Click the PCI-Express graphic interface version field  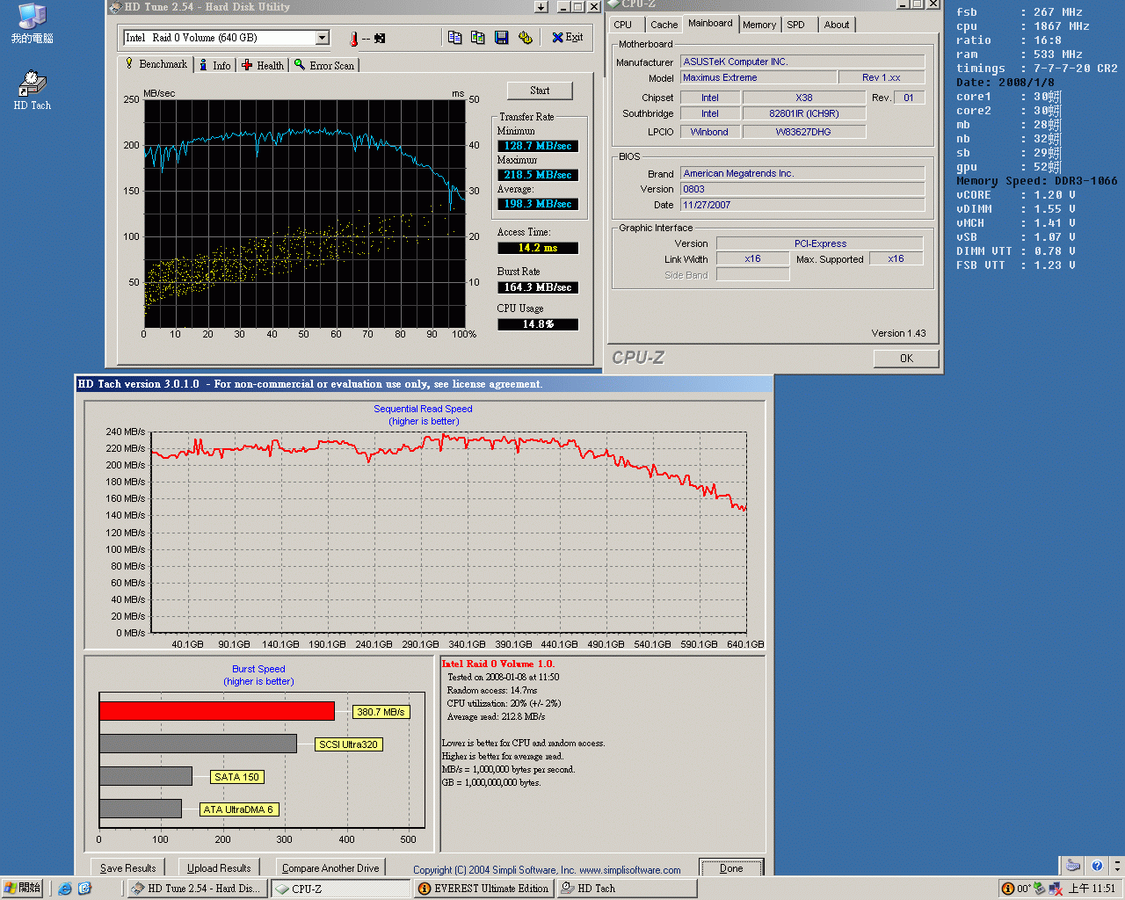point(820,243)
